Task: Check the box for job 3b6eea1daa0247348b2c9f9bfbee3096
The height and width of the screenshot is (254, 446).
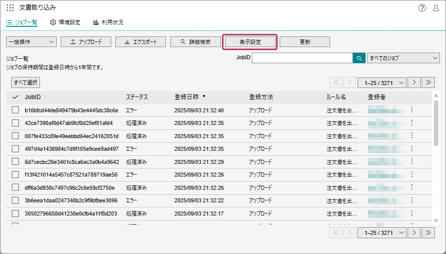Action: click(15, 200)
